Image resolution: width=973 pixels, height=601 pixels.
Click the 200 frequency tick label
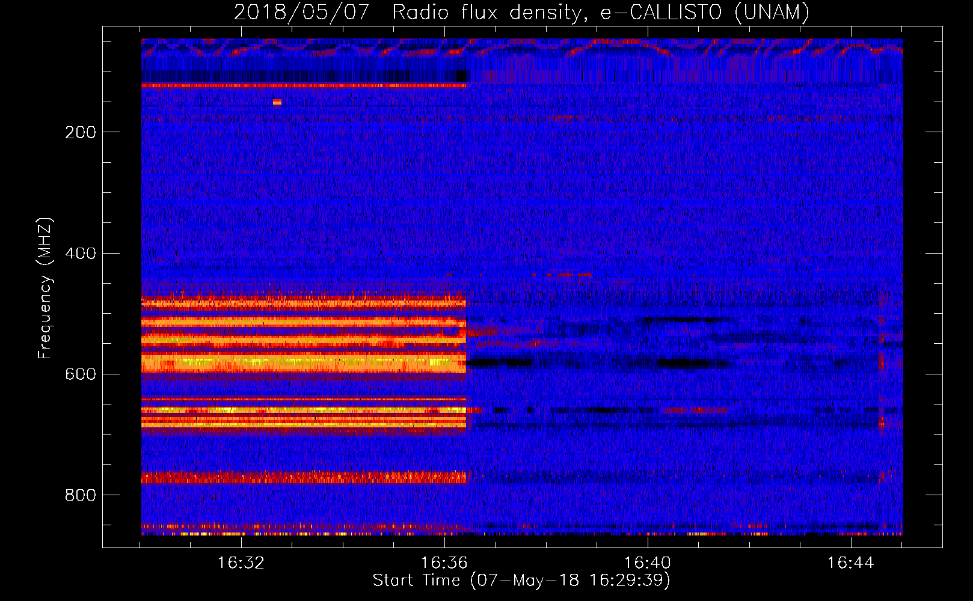pyautogui.click(x=81, y=132)
